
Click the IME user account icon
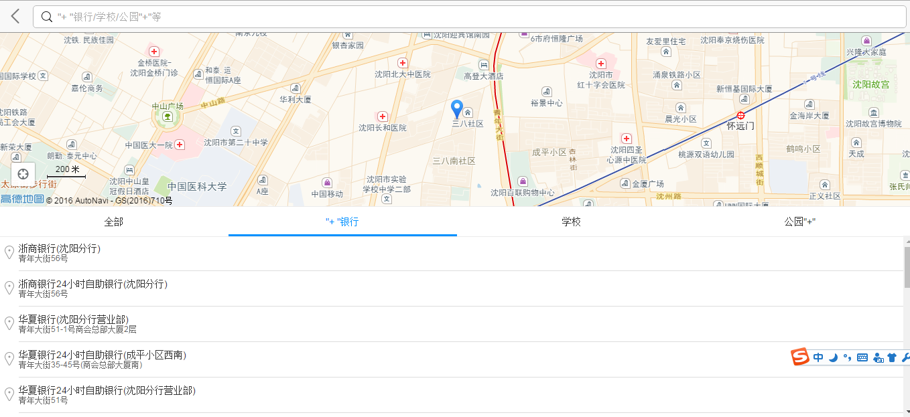pyautogui.click(x=878, y=358)
